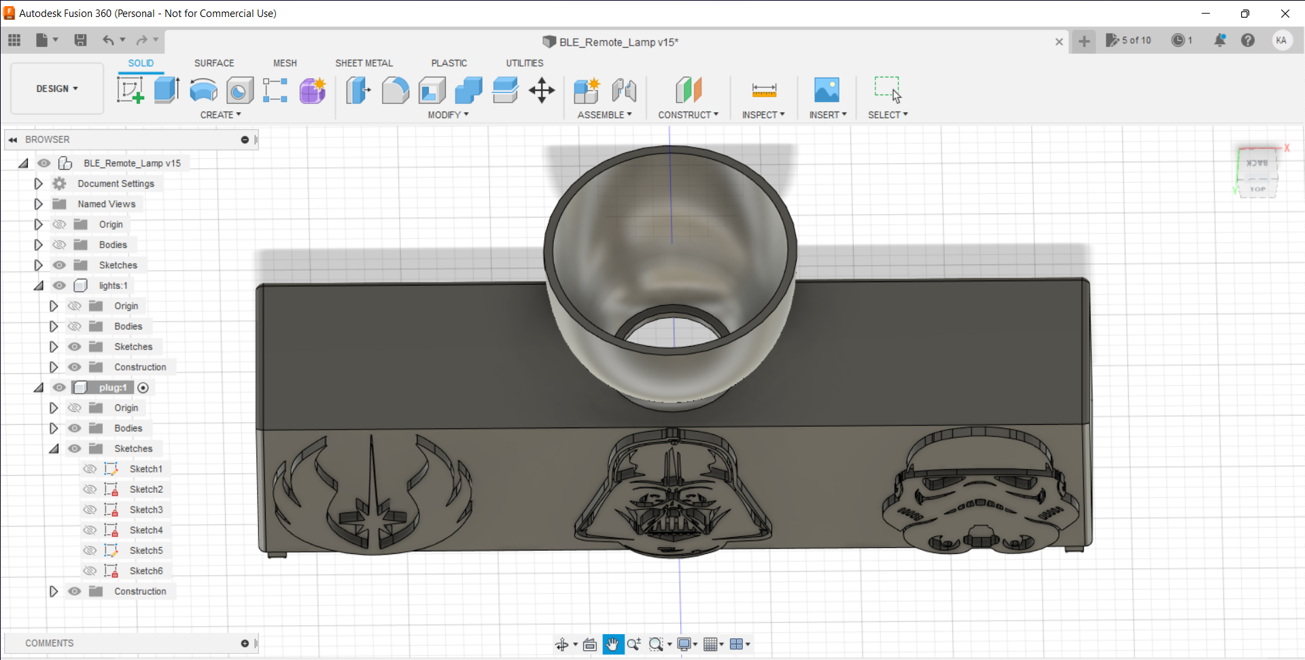
Task: Launch the Create Form tool
Action: 312,90
